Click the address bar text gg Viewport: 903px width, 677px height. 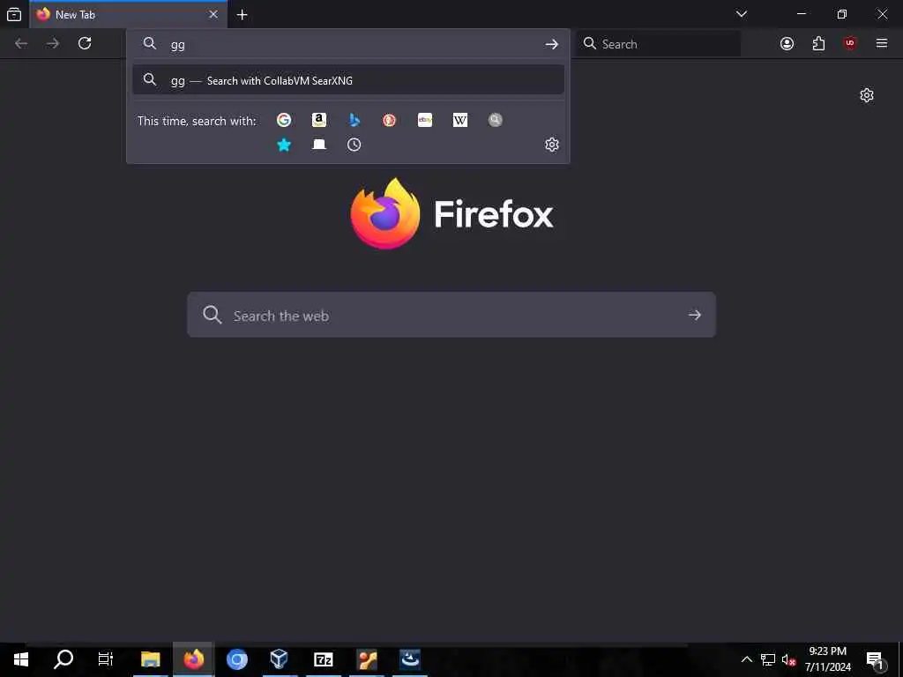pyautogui.click(x=177, y=44)
